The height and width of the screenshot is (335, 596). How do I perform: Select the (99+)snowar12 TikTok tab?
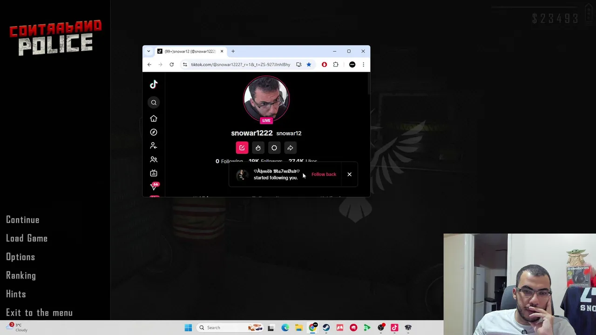tap(191, 51)
